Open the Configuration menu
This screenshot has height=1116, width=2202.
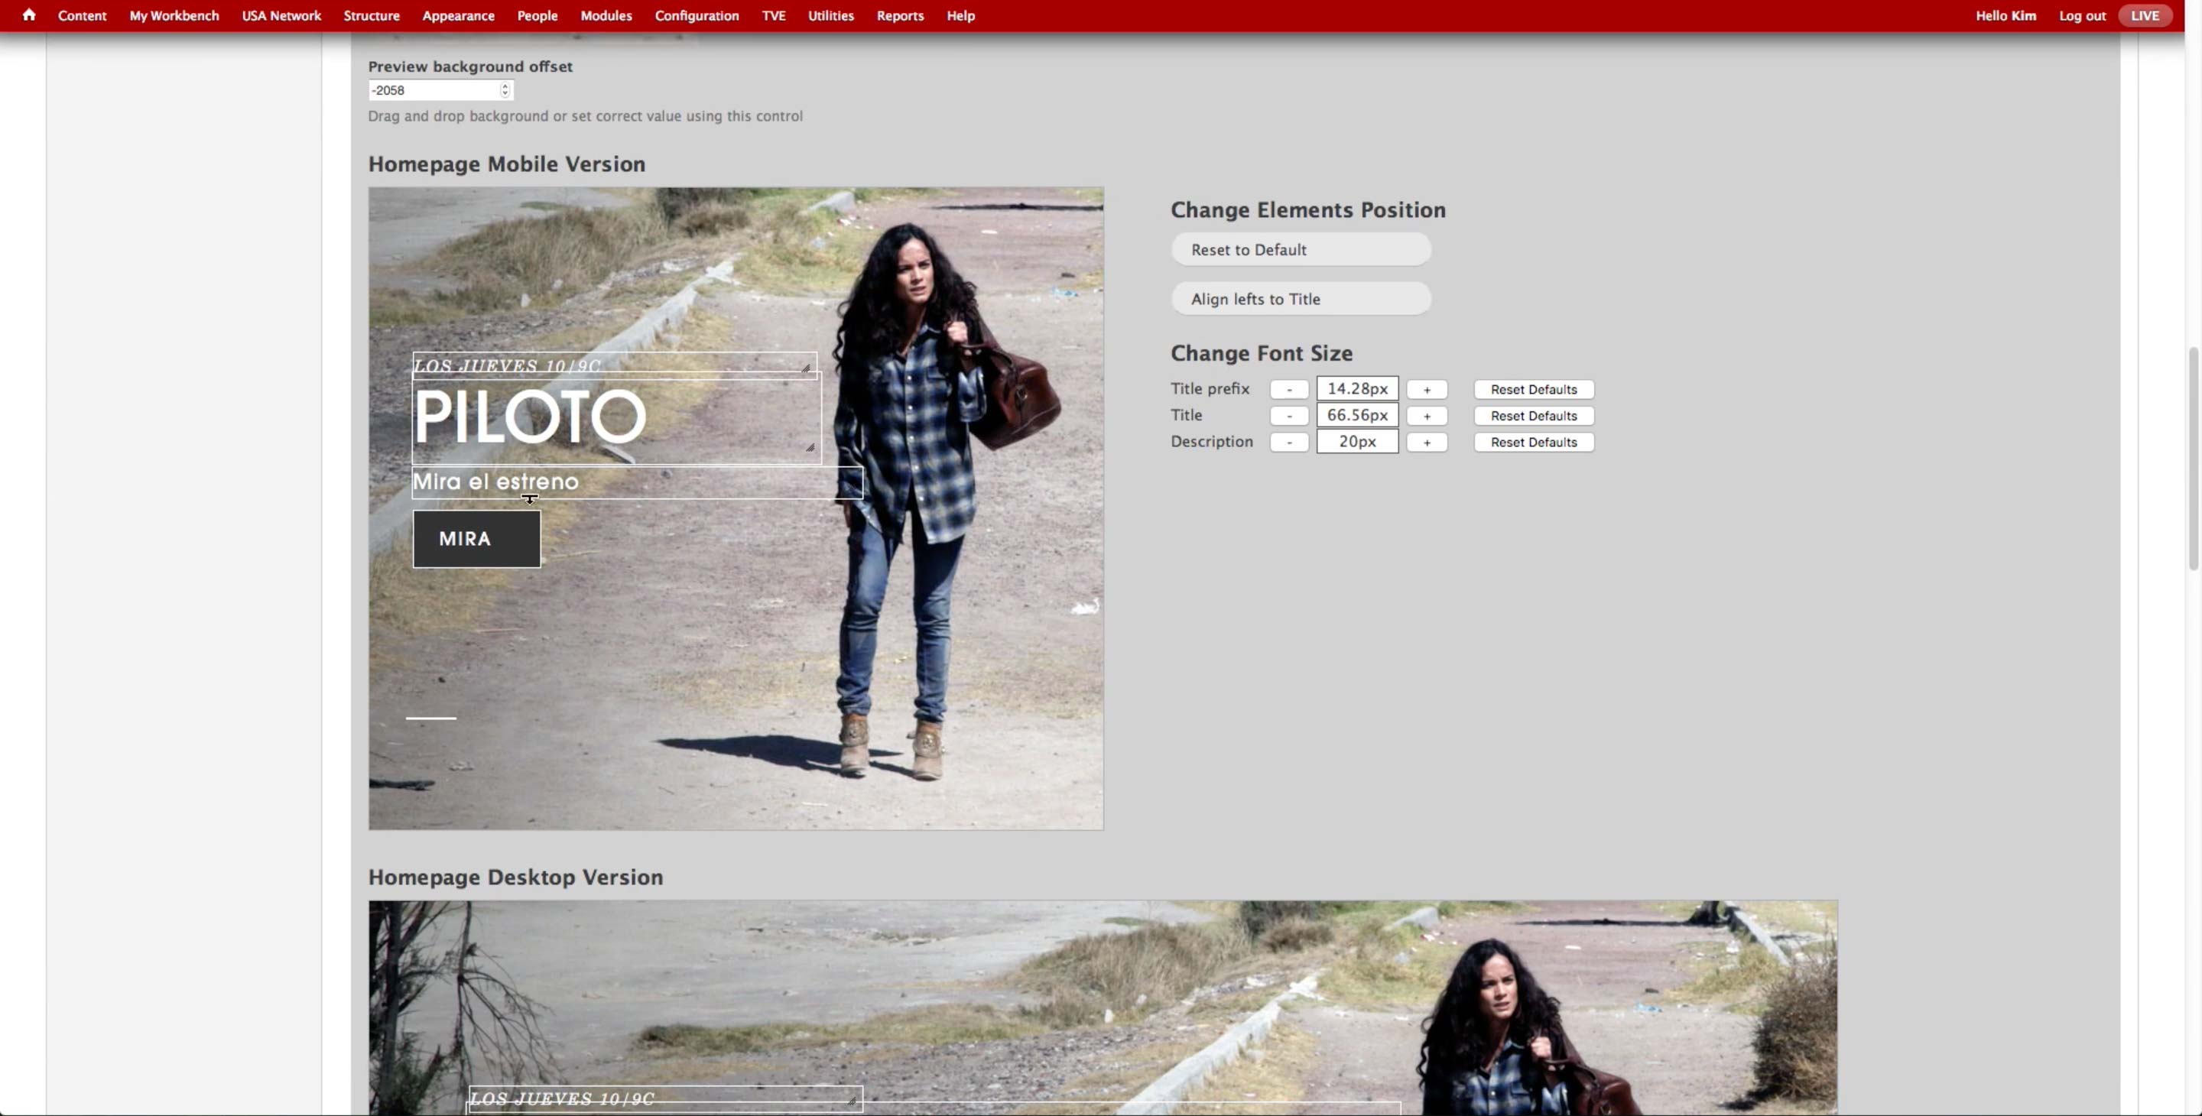696,15
